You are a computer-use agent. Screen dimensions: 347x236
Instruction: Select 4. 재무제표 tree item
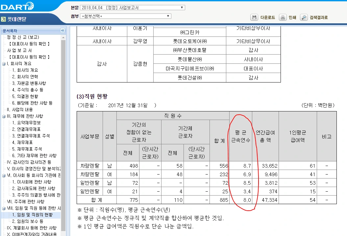23,142
